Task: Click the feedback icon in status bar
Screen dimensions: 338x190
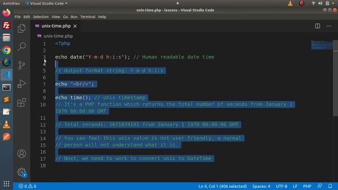Action: pyautogui.click(x=320, y=186)
